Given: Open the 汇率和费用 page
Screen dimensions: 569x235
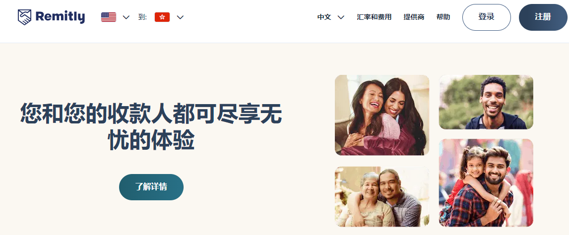Looking at the screenshot, I should coord(374,17).
